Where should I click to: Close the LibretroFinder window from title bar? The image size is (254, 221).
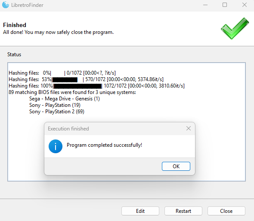click(x=245, y=5)
